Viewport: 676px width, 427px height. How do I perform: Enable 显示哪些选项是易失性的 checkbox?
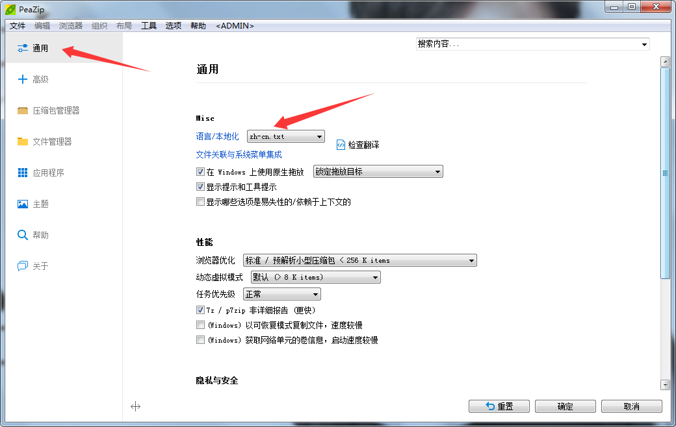click(x=200, y=202)
